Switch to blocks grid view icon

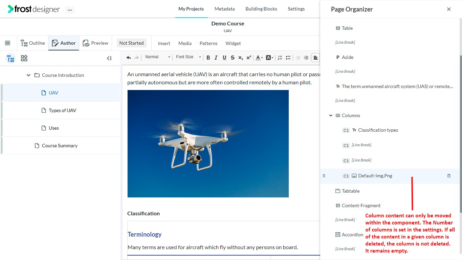pos(24,58)
